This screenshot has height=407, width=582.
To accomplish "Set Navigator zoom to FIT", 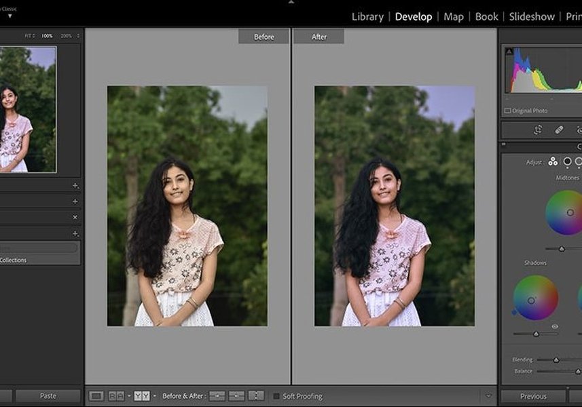I will [x=29, y=36].
